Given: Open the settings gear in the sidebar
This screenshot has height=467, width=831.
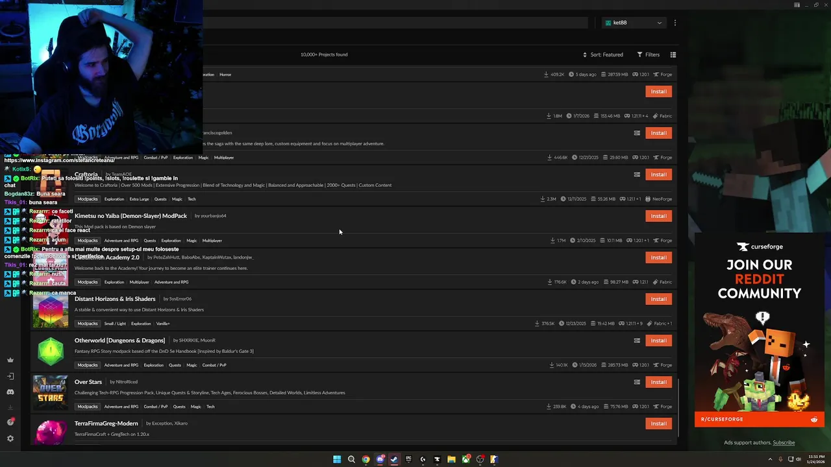Looking at the screenshot, I should (10, 438).
